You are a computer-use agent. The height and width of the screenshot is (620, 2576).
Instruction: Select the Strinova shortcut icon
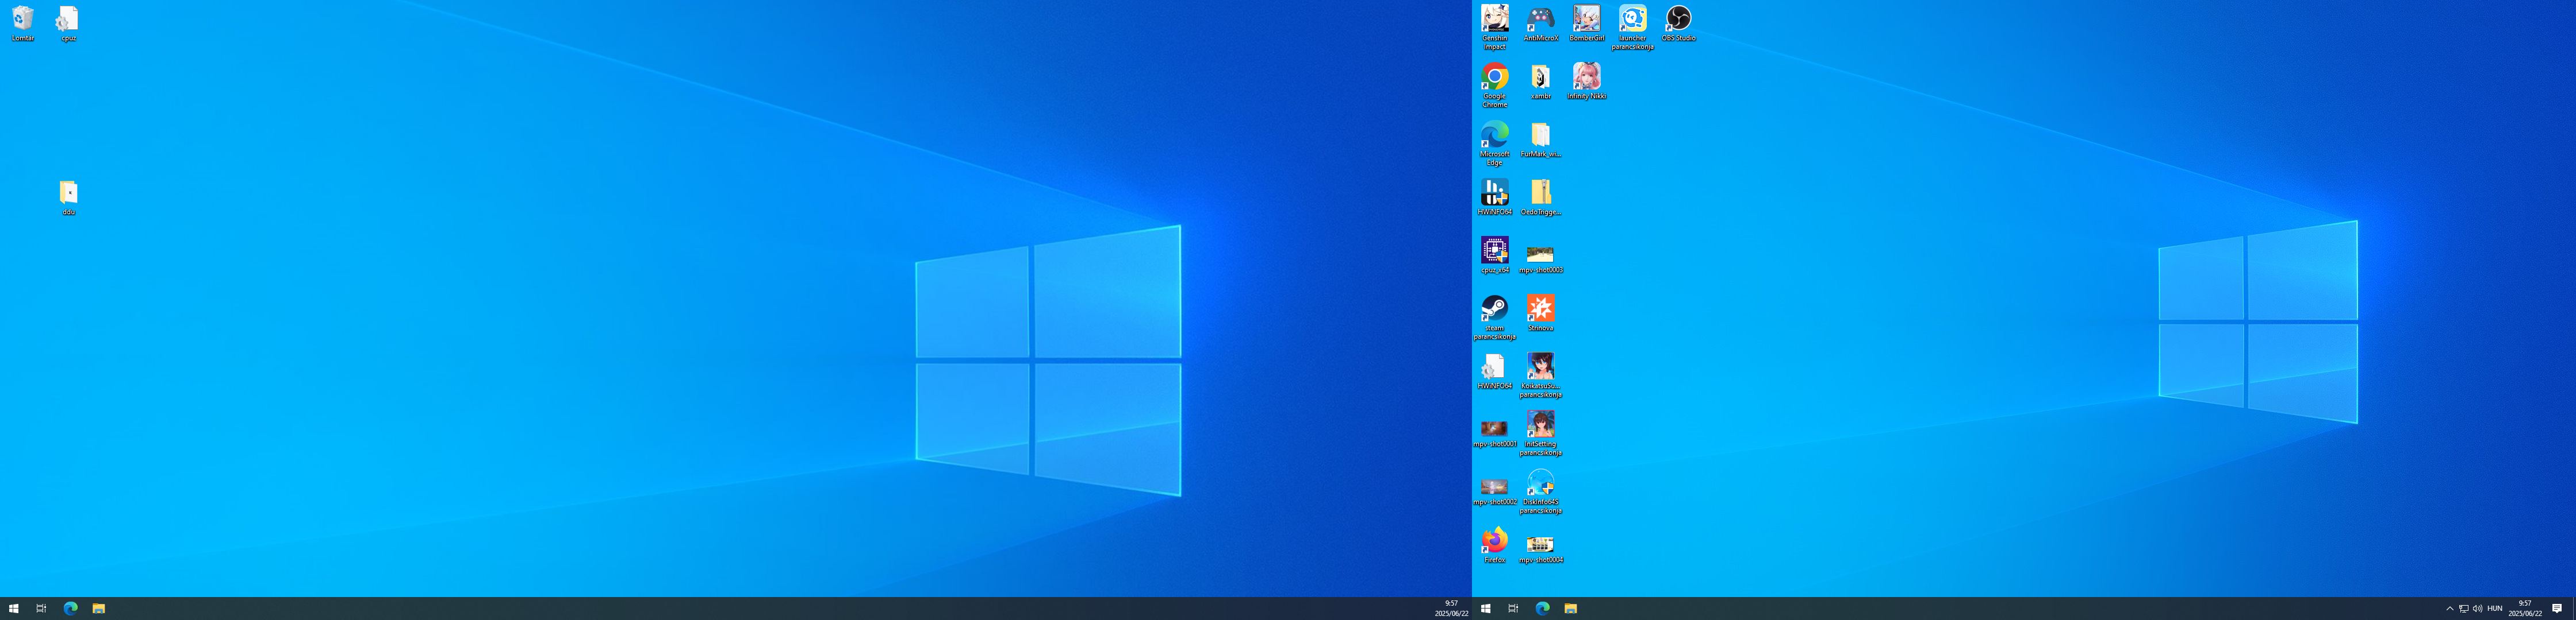coord(1541,313)
